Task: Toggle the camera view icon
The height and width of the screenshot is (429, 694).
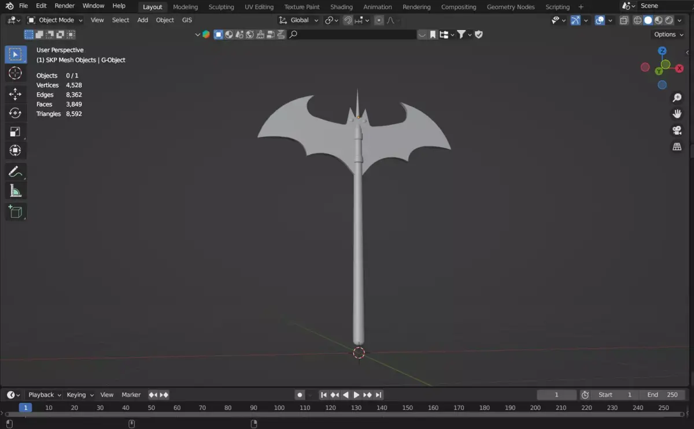Action: 677,130
